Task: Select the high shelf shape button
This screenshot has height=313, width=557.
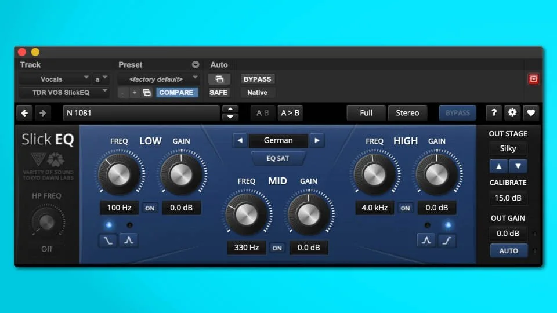Action: 447,241
